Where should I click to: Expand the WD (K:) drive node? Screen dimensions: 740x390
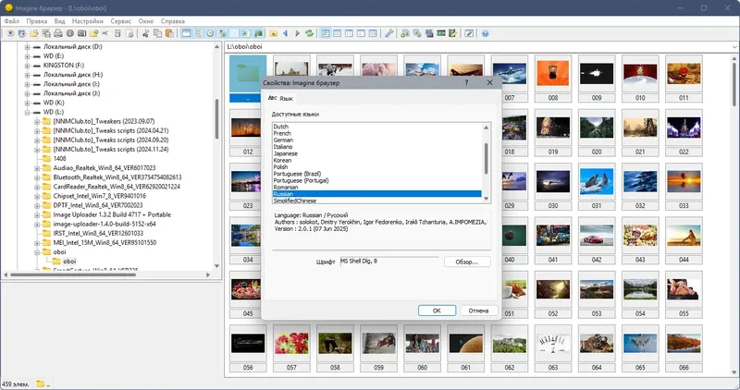coord(27,103)
